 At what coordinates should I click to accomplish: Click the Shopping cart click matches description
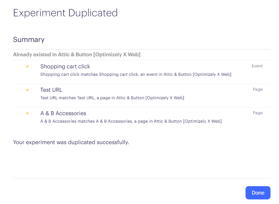136,75
